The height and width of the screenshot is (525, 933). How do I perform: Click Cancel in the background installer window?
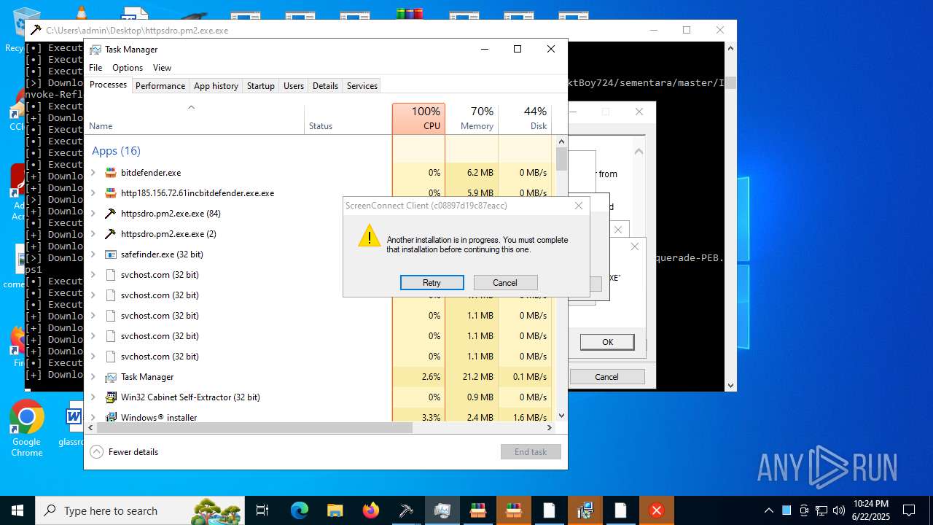(606, 377)
